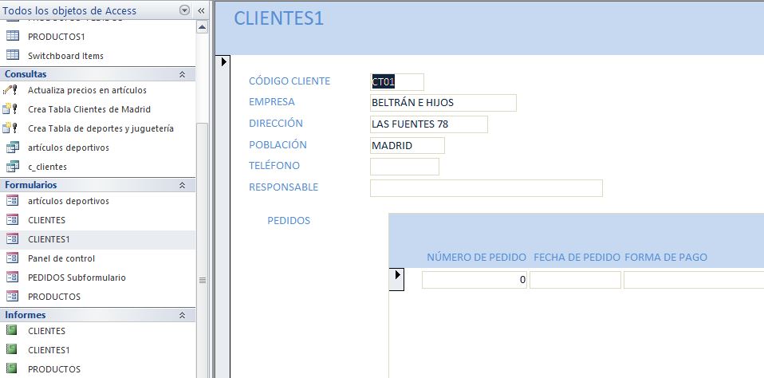
Task: Click the Crea Tabla de deportes y juguetería icon
Action: click(10, 128)
